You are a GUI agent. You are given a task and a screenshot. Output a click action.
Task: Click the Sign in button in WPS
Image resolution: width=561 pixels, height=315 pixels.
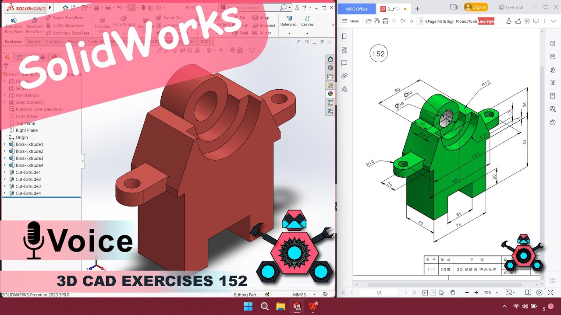[476, 7]
